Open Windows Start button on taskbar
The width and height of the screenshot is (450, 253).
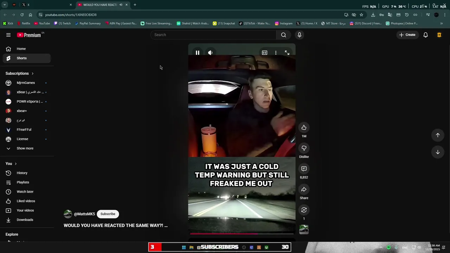(184, 247)
